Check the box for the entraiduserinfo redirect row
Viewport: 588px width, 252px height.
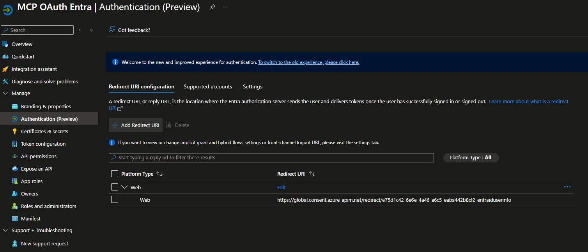115,199
